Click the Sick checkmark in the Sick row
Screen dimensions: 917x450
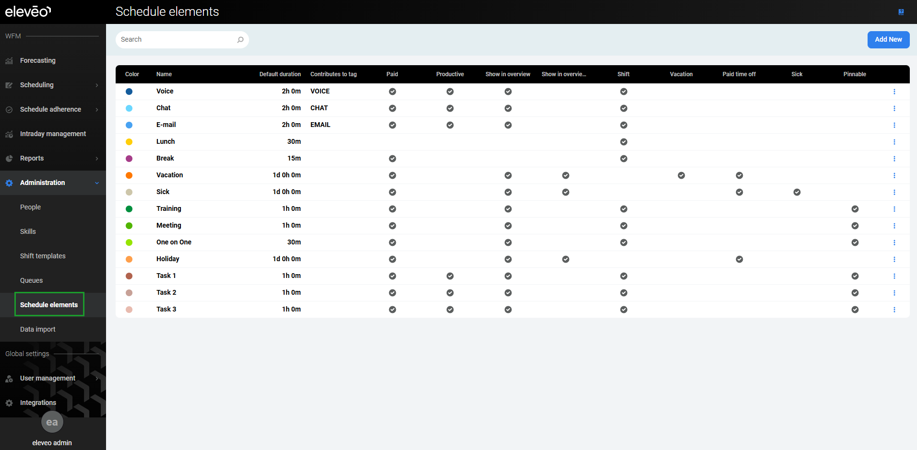point(797,192)
